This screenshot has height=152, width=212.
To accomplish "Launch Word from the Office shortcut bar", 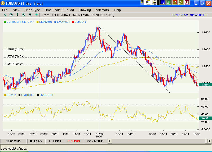I will [x=162, y=2].
